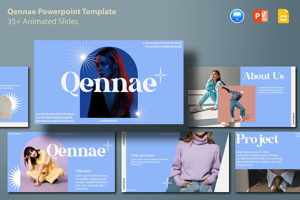Screen dimensions: 300x200
Task: Select the "About Us" slide heading
Action: pyautogui.click(x=263, y=76)
